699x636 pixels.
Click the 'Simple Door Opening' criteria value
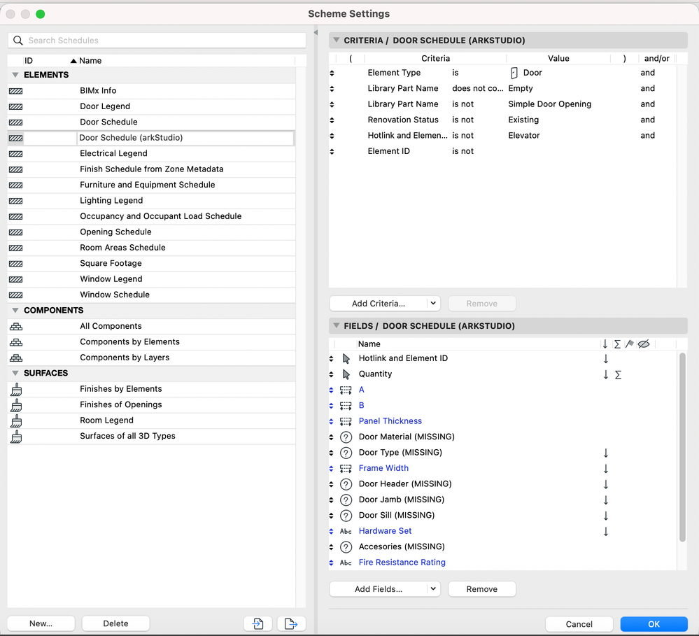[550, 104]
